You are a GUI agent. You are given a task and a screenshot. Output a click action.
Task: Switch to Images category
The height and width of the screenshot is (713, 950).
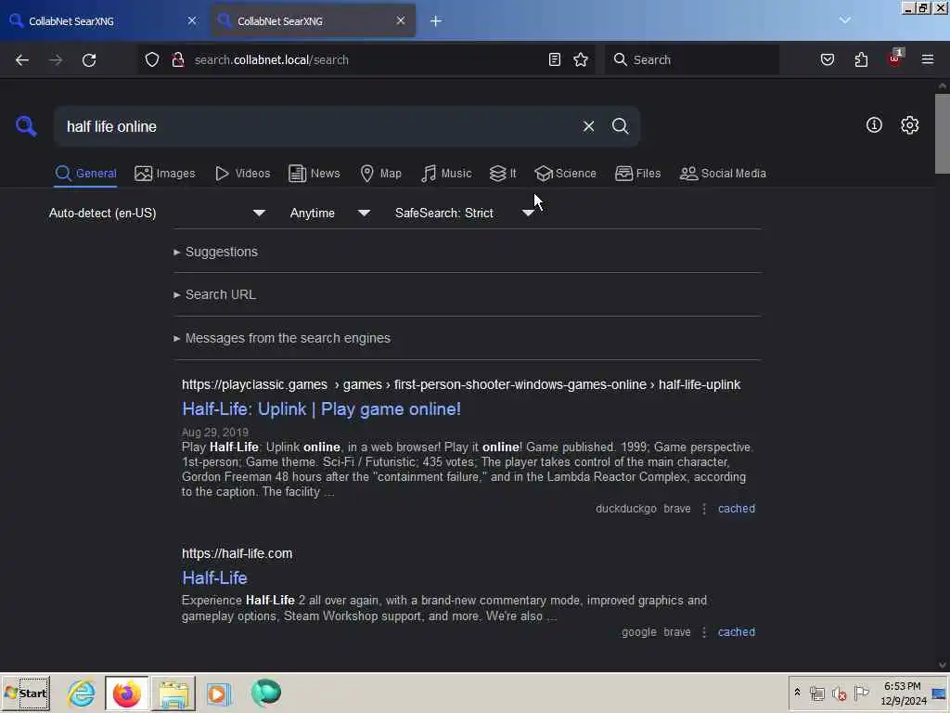pos(165,174)
